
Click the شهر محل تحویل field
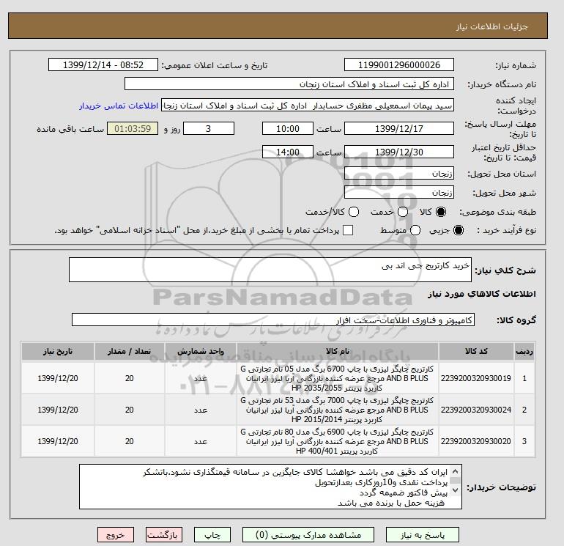399,193
